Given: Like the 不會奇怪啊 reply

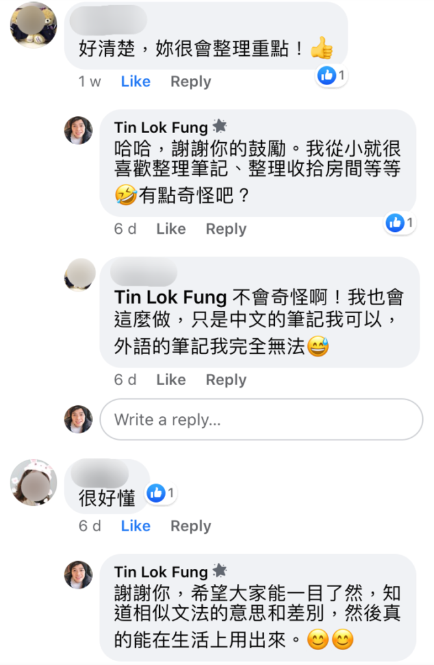Looking at the screenshot, I should [x=171, y=380].
